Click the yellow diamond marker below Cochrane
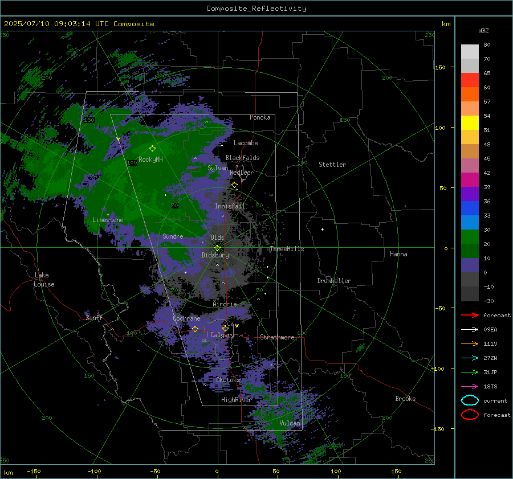The image size is (513, 479). tap(196, 329)
